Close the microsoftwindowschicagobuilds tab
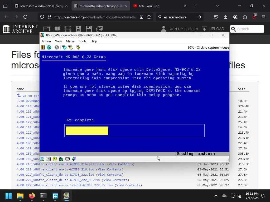 126,6
